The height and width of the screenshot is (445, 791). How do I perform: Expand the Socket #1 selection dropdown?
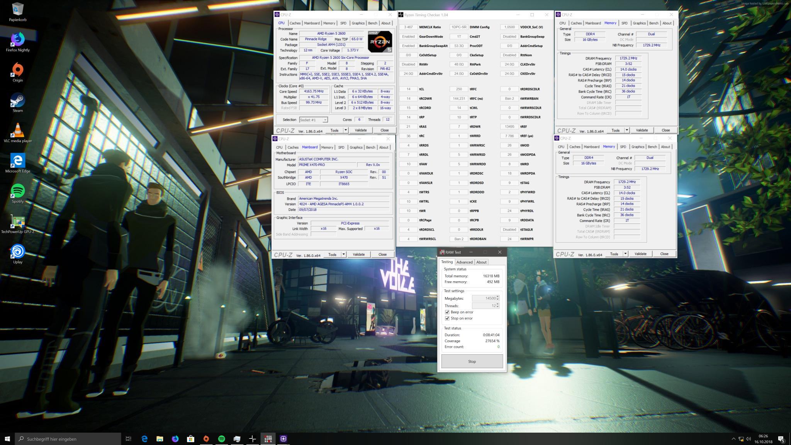[325, 120]
